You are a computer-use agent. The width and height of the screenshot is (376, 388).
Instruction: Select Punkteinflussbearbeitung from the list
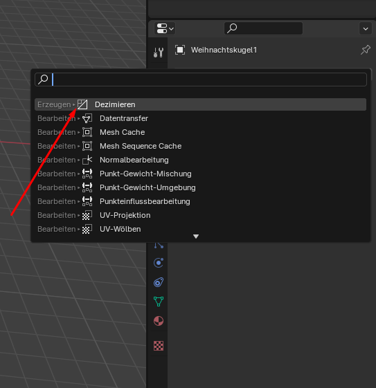click(x=200, y=201)
